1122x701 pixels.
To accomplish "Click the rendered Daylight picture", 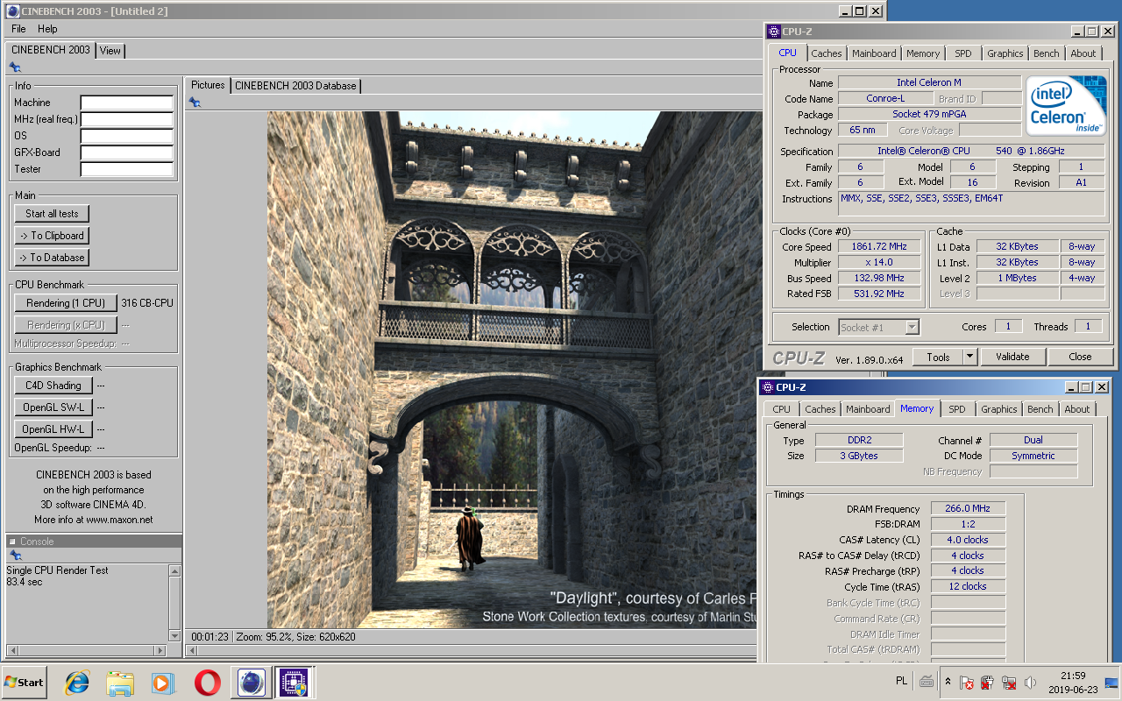I will coord(513,369).
